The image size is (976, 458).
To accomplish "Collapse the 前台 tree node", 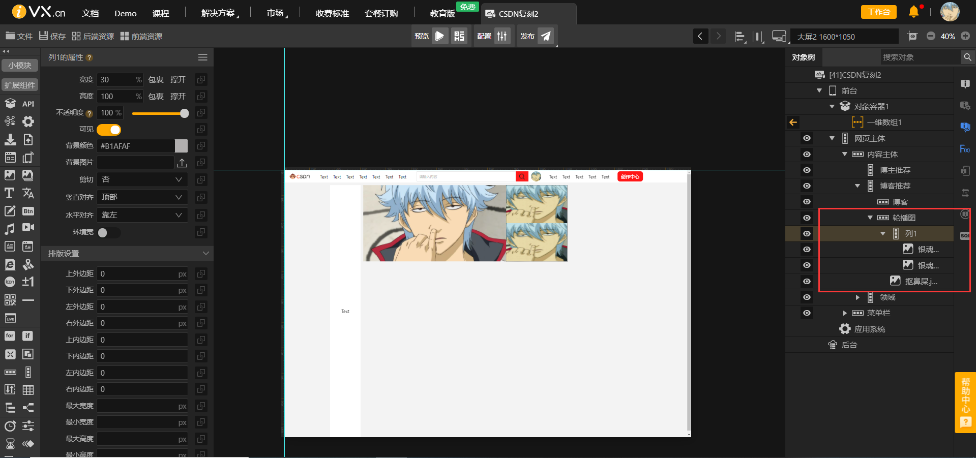I will (819, 90).
